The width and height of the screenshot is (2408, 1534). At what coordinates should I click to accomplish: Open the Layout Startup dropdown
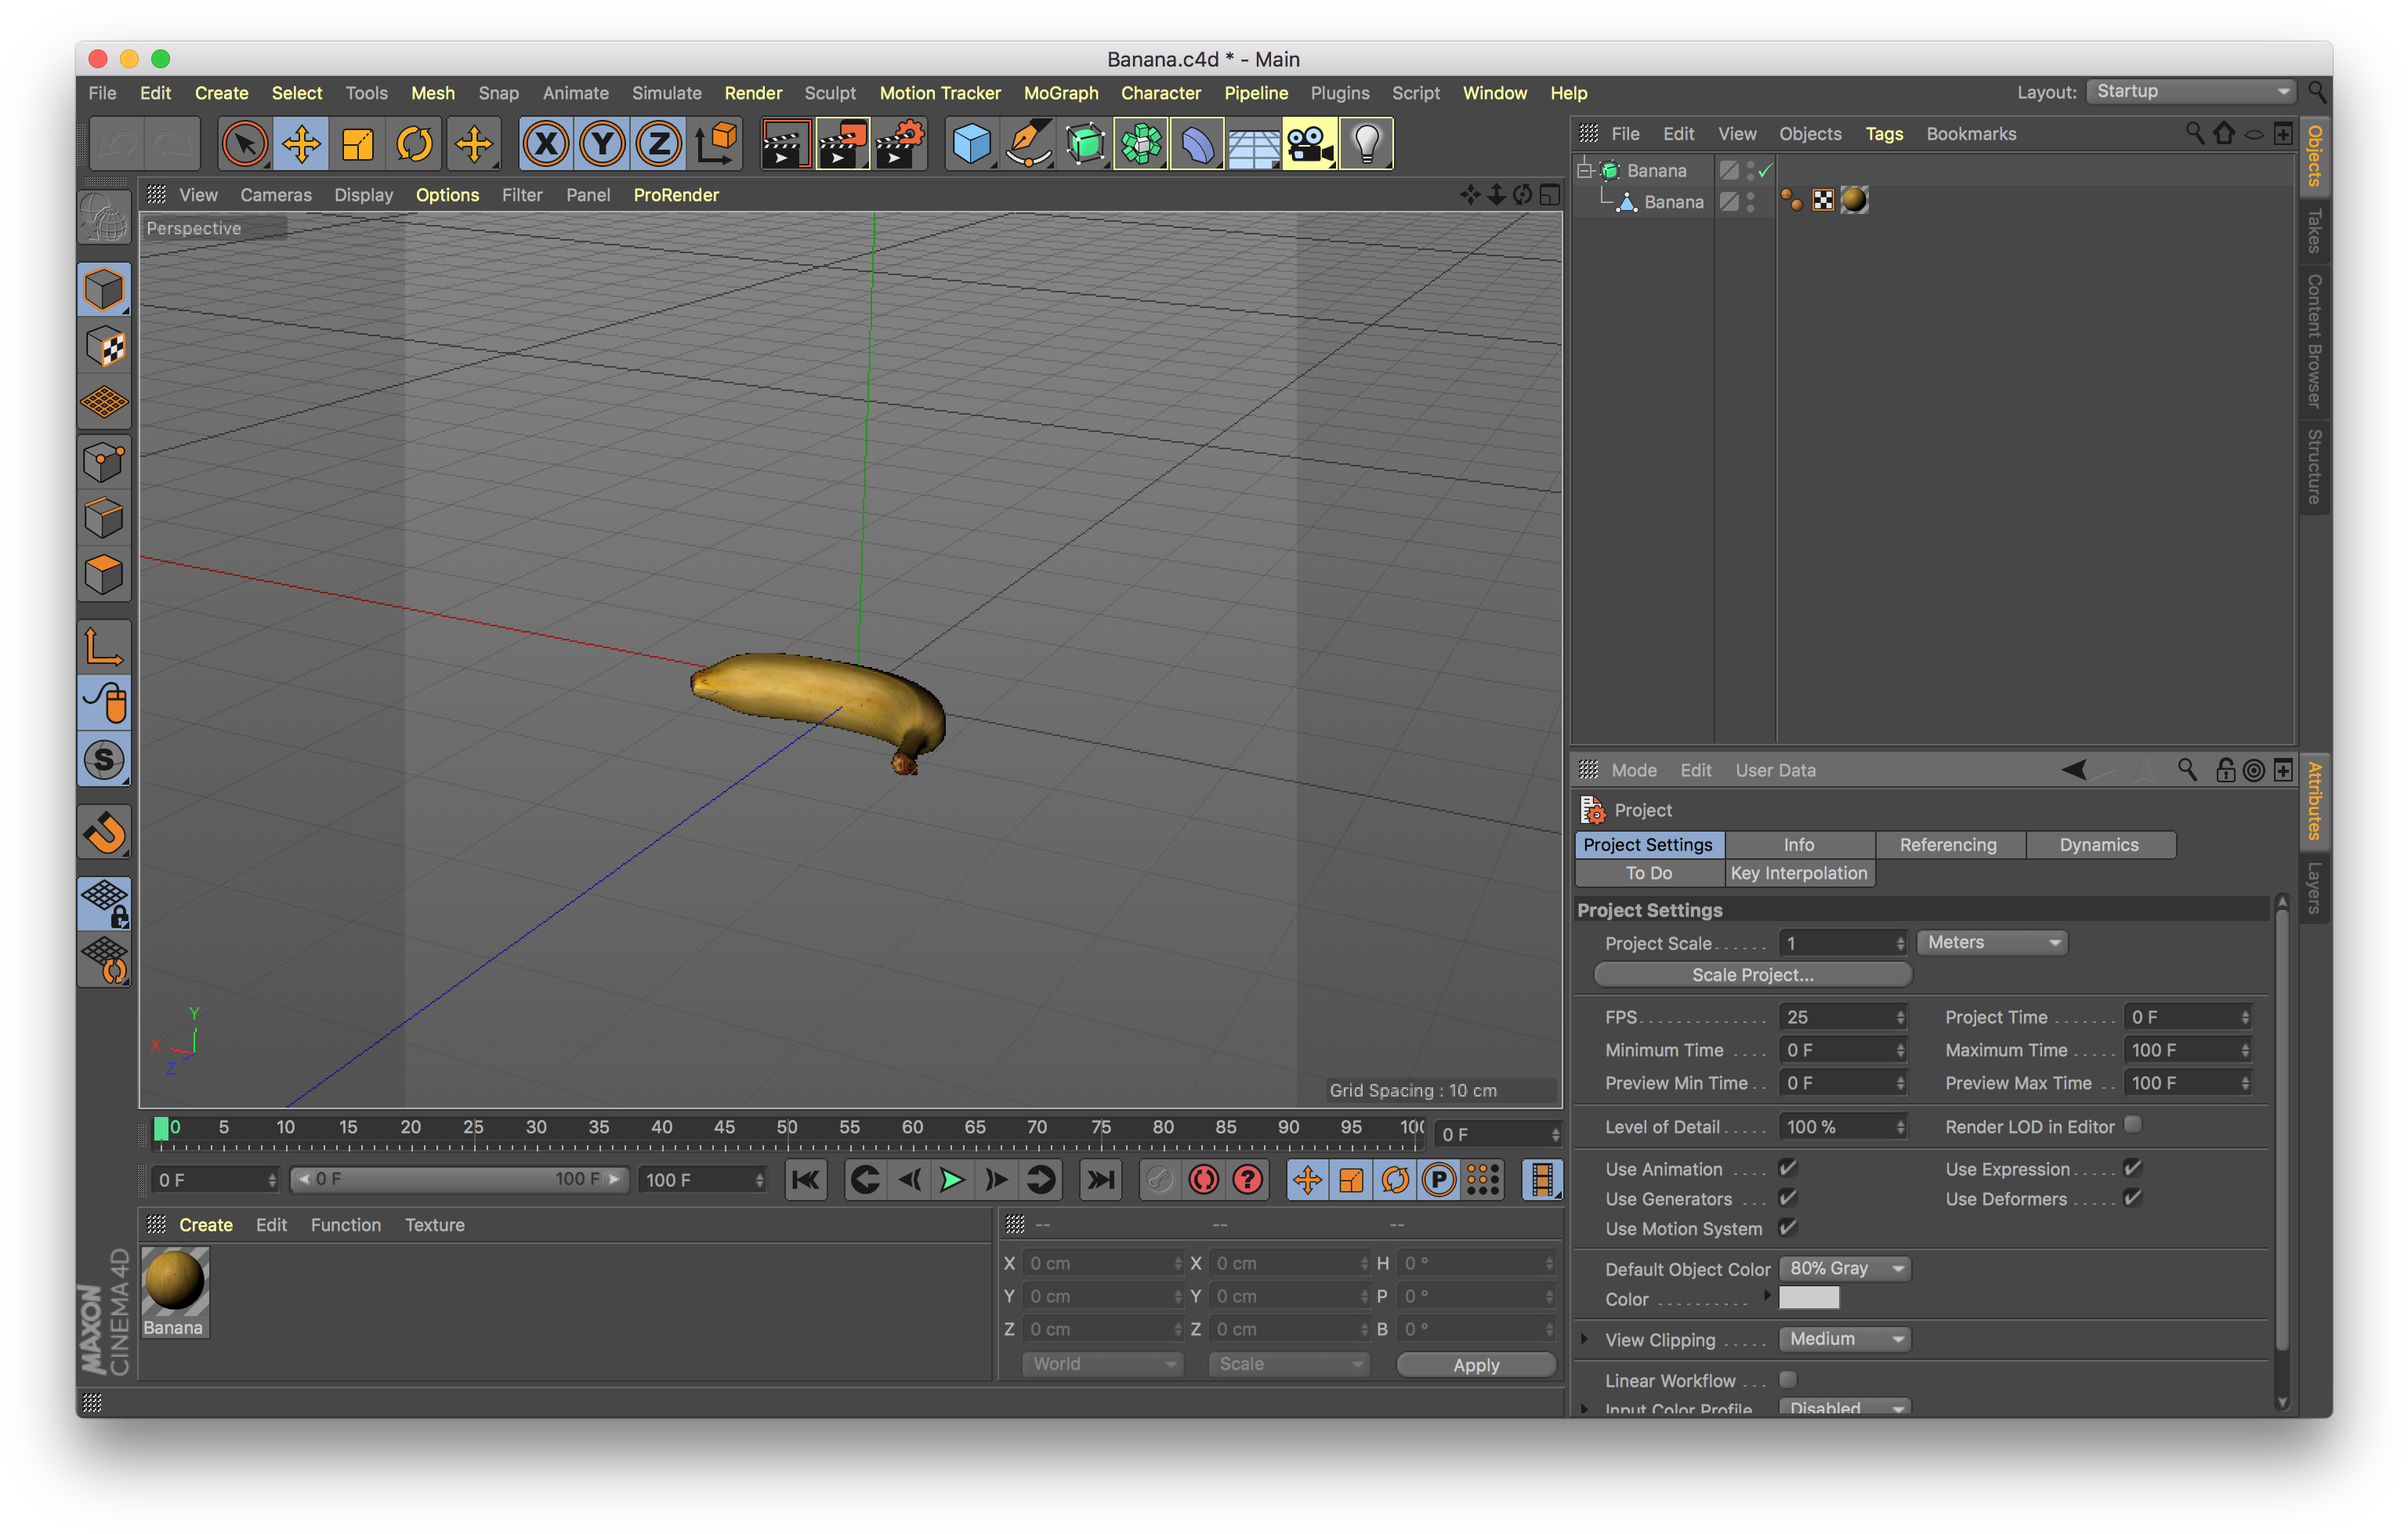(x=2192, y=91)
